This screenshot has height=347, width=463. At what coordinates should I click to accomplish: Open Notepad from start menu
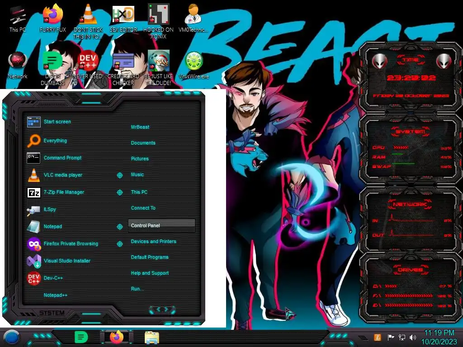(44, 226)
